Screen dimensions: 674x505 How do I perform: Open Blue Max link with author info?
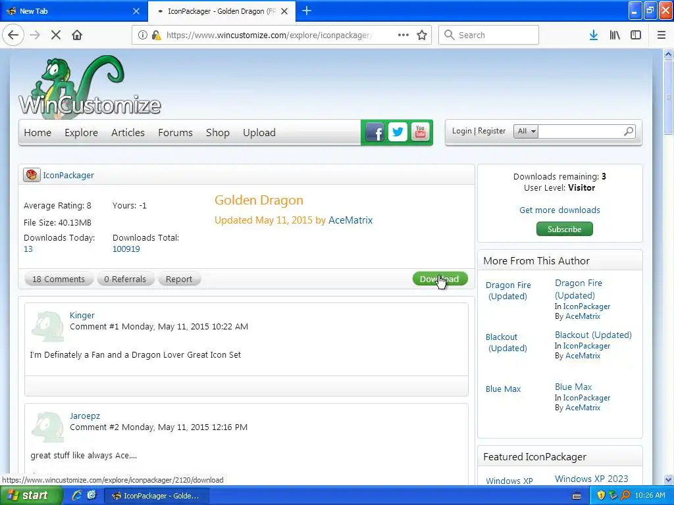coord(573,387)
